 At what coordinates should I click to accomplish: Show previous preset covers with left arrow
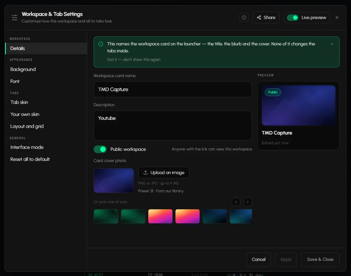(236, 202)
